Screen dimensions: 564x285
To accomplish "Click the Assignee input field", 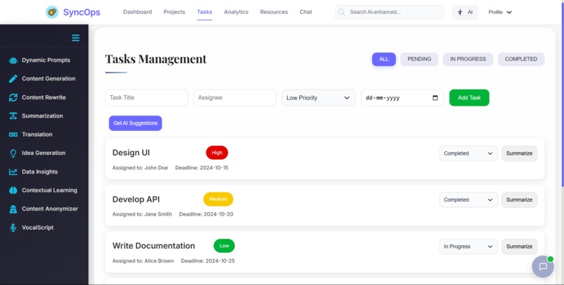I will (234, 98).
